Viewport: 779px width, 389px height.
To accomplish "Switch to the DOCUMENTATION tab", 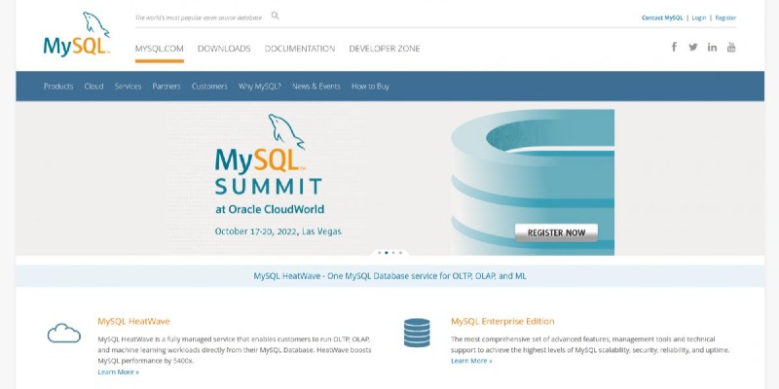I will click(300, 49).
